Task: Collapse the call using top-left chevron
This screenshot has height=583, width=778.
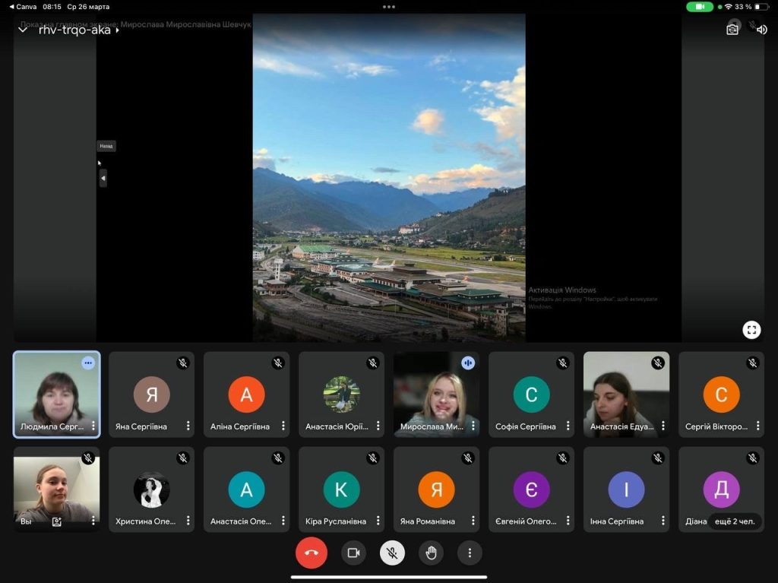Action: pos(24,30)
